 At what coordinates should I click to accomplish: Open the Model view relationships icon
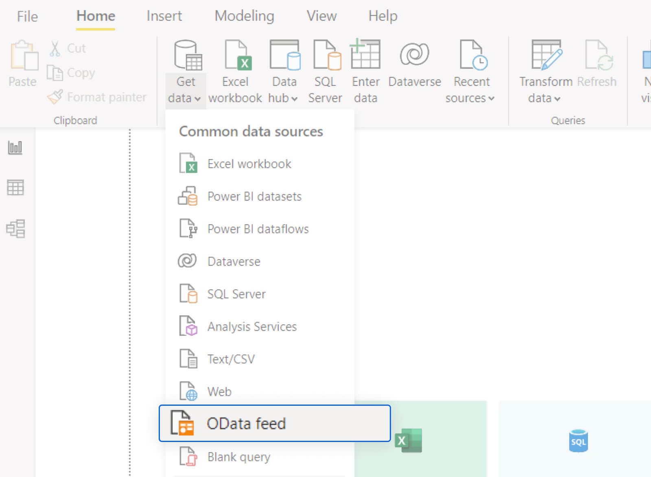pyautogui.click(x=16, y=229)
